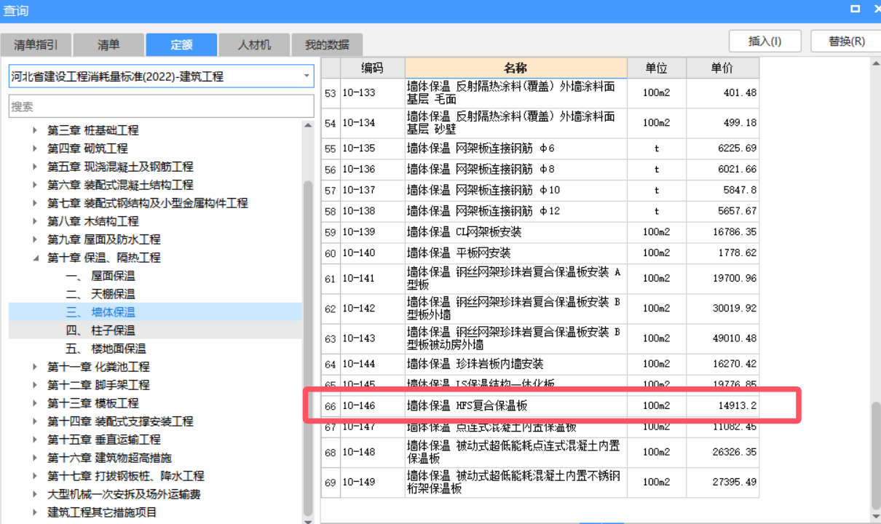Expand 大型机械一次安拆及场外运输费 node
The width and height of the screenshot is (881, 524).
click(x=35, y=494)
